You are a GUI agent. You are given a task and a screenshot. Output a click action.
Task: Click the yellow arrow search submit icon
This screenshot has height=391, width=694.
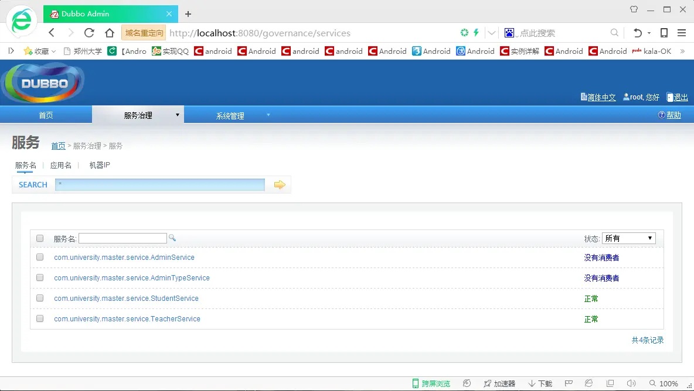pos(280,185)
